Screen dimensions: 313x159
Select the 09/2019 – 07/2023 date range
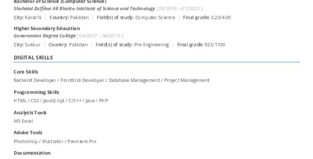[179, 9]
